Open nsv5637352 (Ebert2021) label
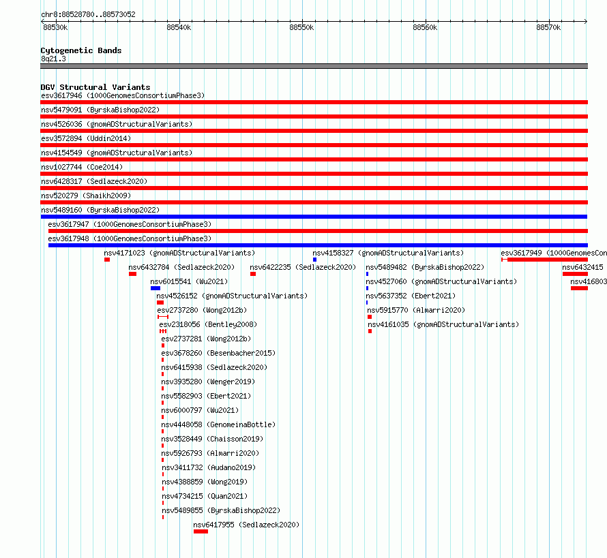 (411, 296)
